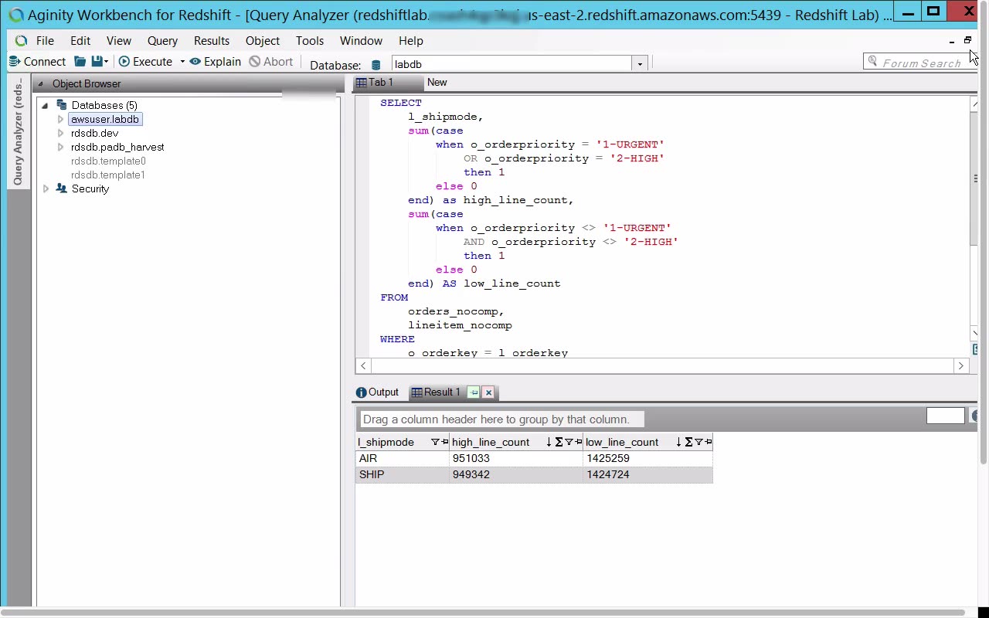Expand the Security tree node
The image size is (989, 618).
point(46,189)
